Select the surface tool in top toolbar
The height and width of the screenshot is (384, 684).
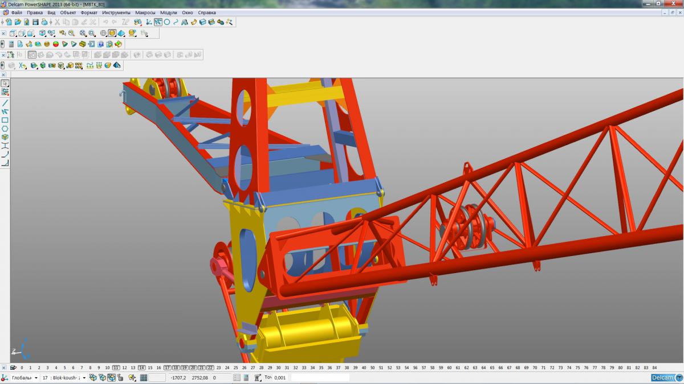pyautogui.click(x=194, y=22)
